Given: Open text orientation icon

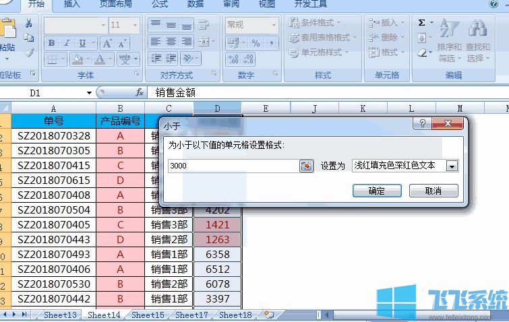Looking at the screenshot, I should click(188, 59).
